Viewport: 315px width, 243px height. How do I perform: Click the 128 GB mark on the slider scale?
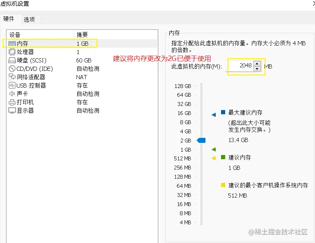(183, 86)
